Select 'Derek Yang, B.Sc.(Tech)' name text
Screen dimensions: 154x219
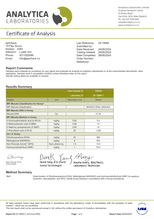(x=53, y=162)
